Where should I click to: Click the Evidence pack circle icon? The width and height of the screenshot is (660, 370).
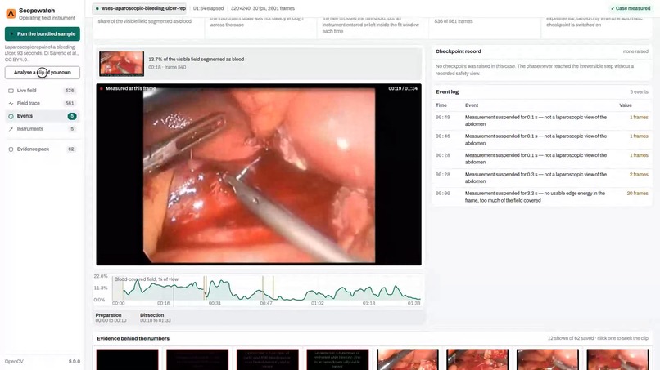click(x=11, y=149)
